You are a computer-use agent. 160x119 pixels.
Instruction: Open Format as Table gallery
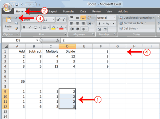[133, 23]
